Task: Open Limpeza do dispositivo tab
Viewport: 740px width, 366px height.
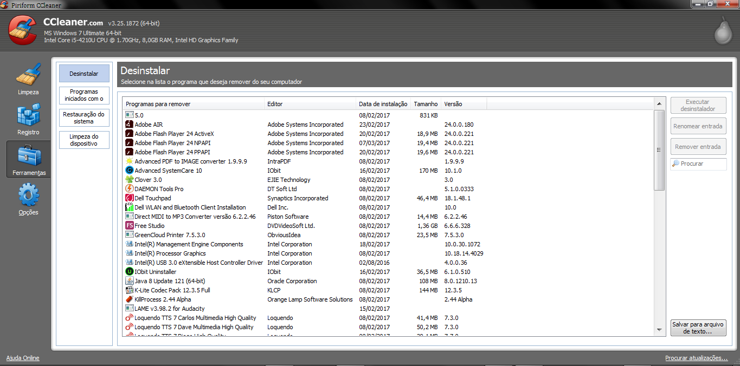Action: click(84, 140)
